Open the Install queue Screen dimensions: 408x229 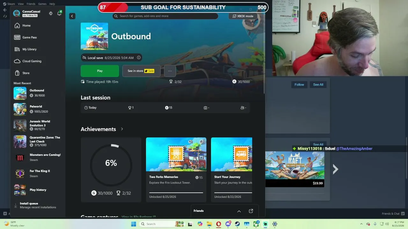(x=38, y=205)
